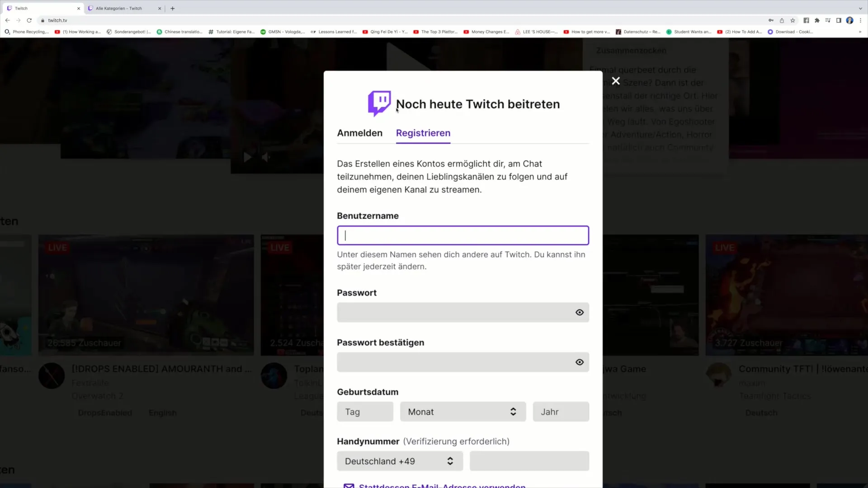Show hidden bookmarks overflow chevron
The height and width of the screenshot is (488, 868).
point(860,32)
